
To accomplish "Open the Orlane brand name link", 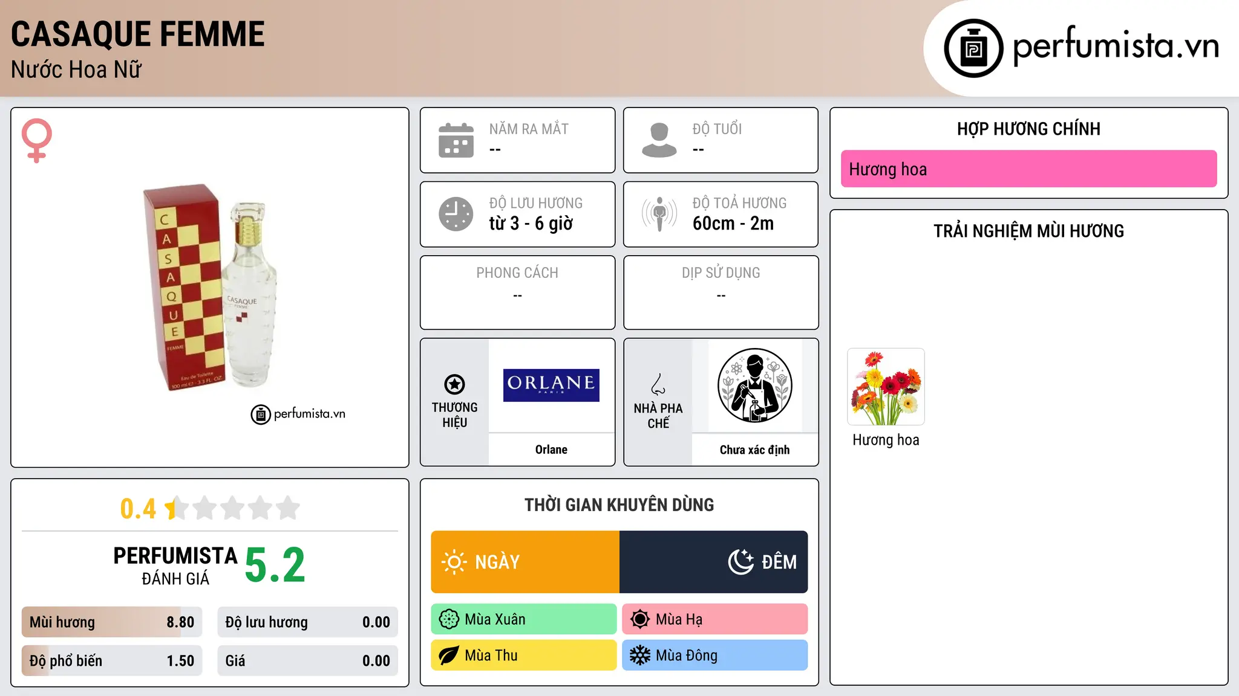I will pos(551,449).
